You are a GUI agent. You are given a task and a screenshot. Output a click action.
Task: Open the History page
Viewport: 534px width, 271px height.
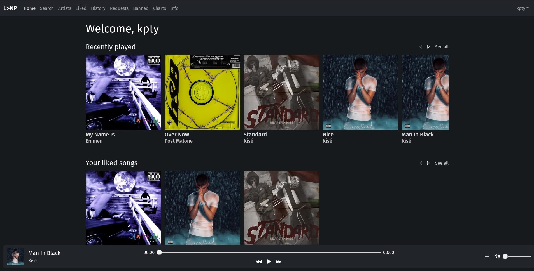(98, 8)
